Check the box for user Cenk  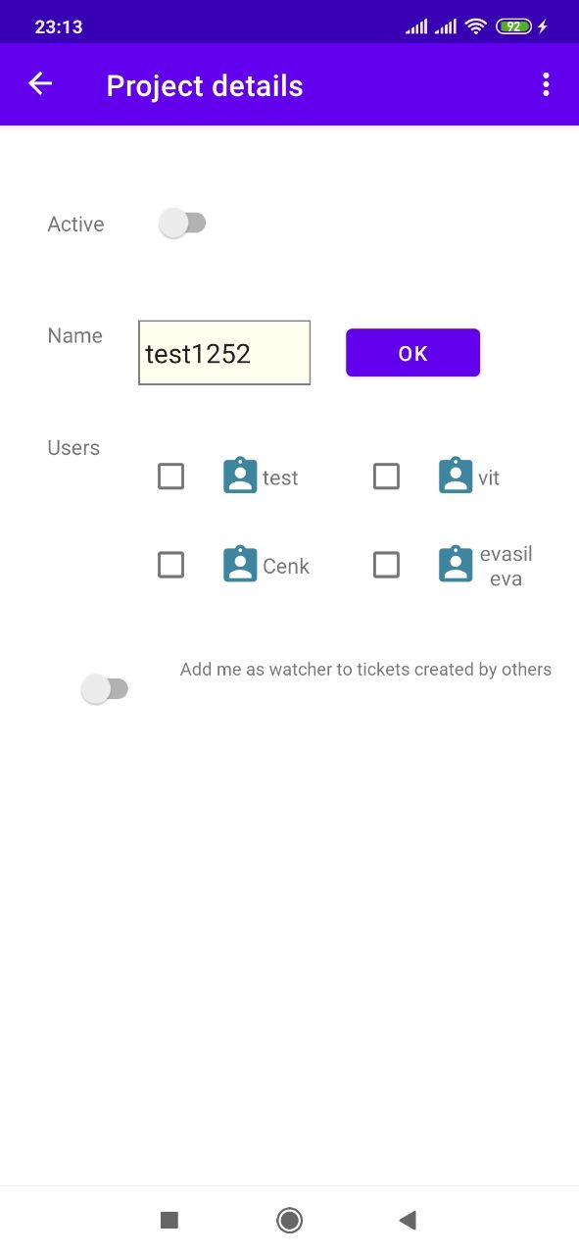(170, 565)
